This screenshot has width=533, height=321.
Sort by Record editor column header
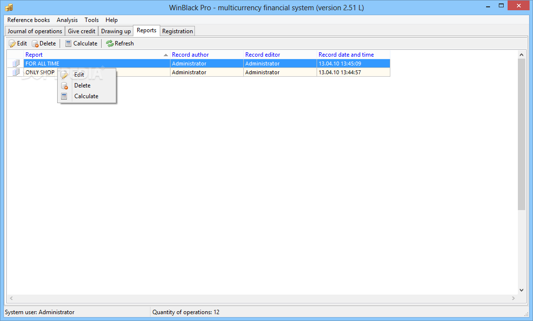280,55
